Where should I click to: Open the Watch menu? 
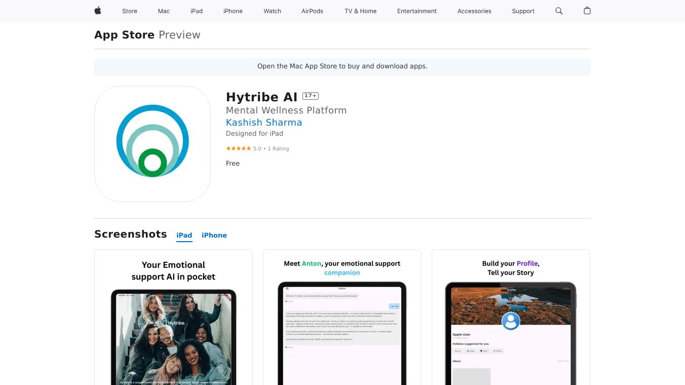[x=273, y=11]
